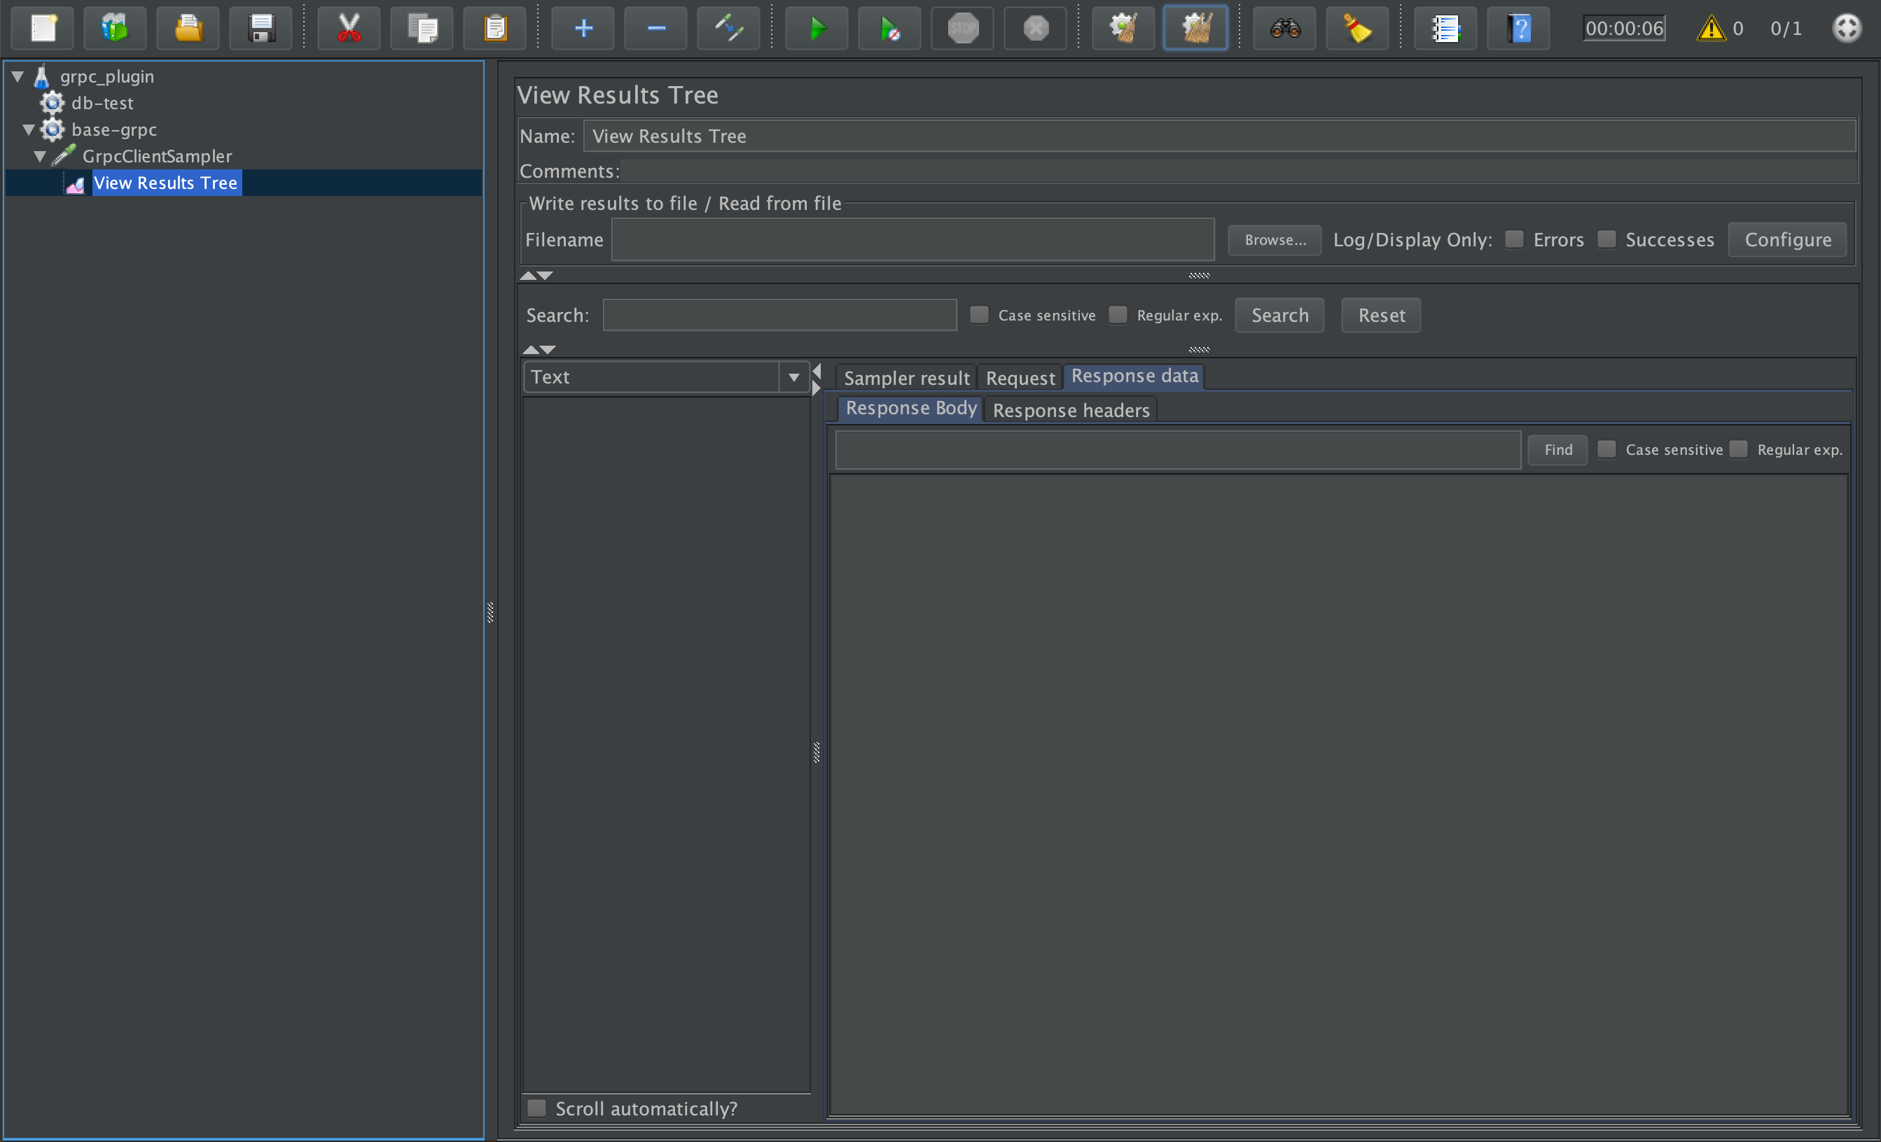Open the Function Helper list icon
Screen dimensions: 1881x1142
(x=1445, y=29)
